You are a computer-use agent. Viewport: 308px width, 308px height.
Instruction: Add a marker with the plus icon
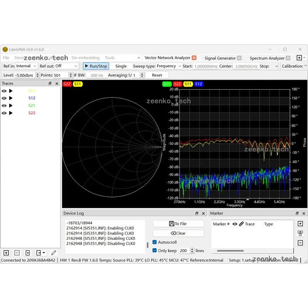tap(300, 224)
